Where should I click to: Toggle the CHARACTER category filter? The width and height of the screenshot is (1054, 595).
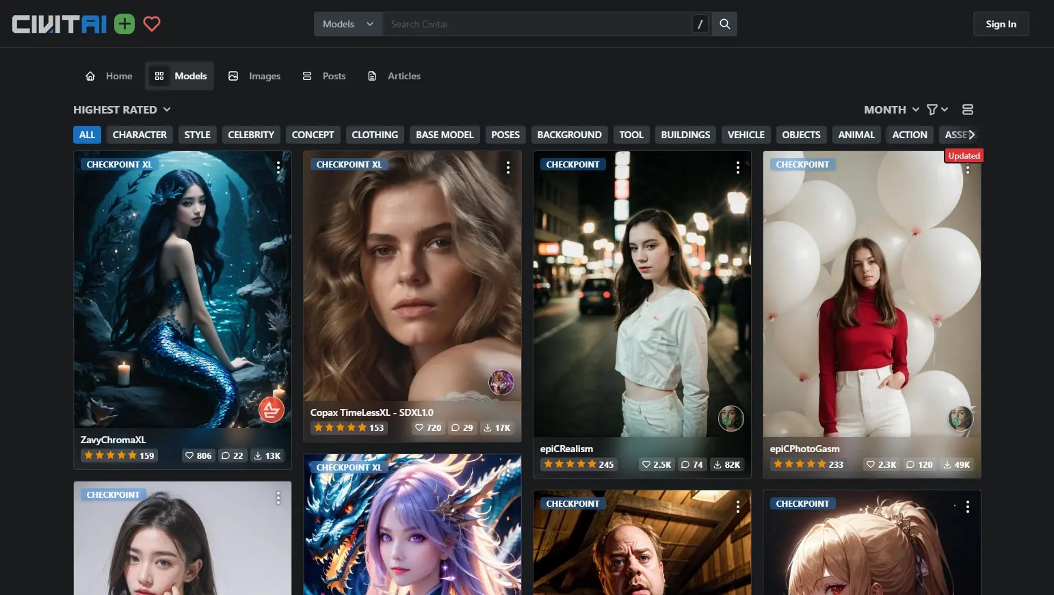[140, 135]
